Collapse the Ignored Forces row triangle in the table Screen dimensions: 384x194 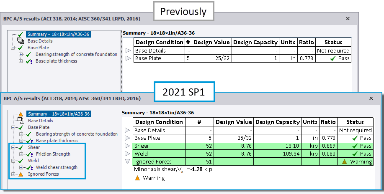tap(128, 162)
